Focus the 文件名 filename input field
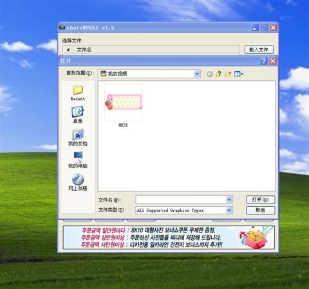This screenshot has width=309, height=289. click(x=181, y=200)
